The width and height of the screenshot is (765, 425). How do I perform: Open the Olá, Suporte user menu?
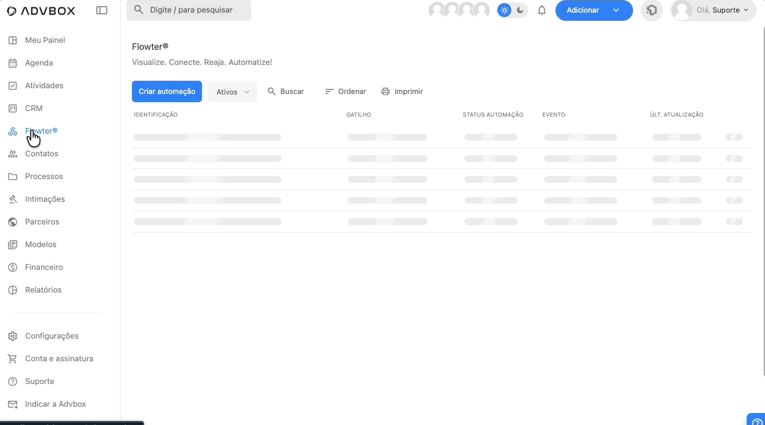[713, 10]
